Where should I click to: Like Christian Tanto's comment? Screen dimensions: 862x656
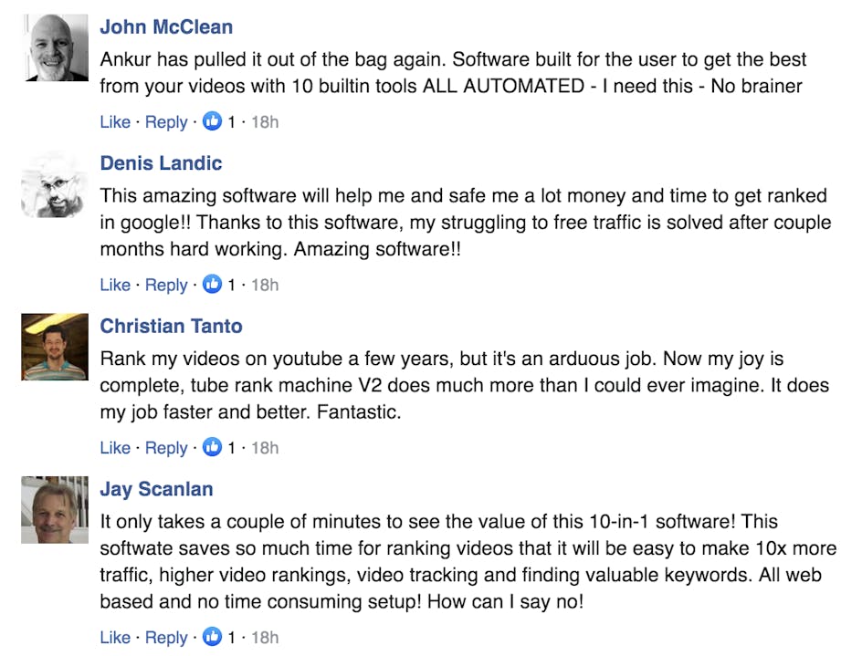coord(115,448)
